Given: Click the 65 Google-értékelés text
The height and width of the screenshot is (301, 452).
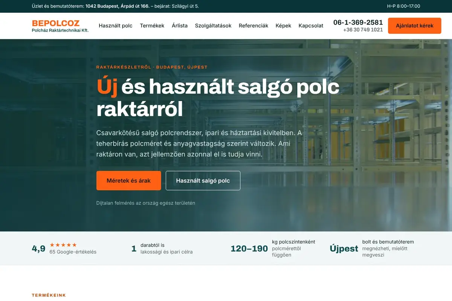Looking at the screenshot, I should pos(73,252).
